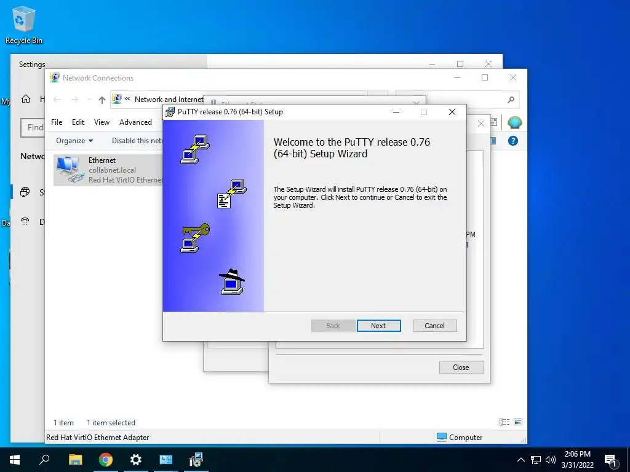Click Next in the PuTTY Setup wizard

pyautogui.click(x=378, y=326)
